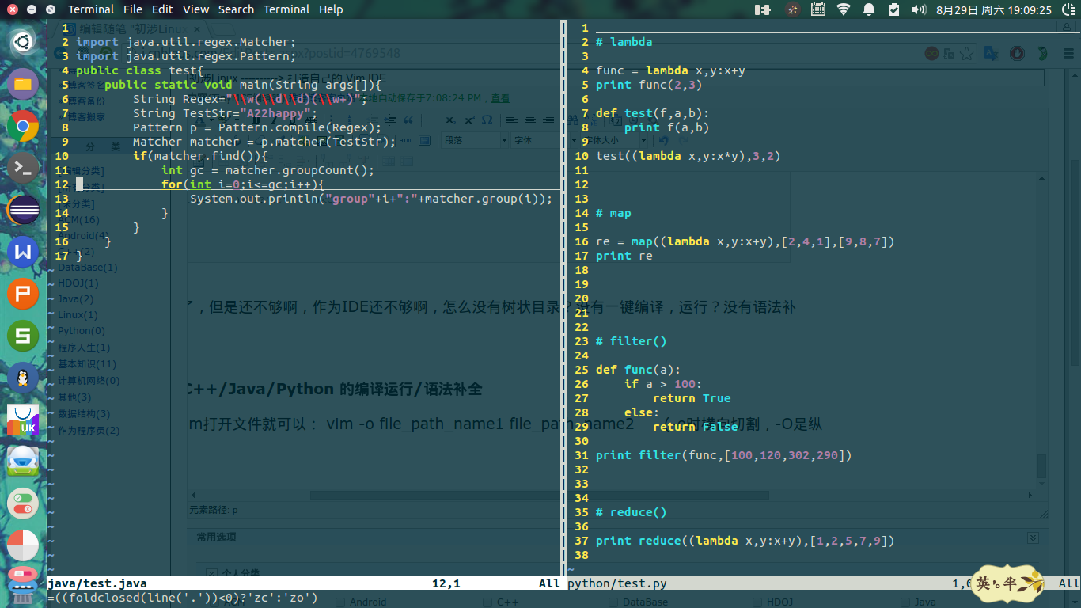Click the System.out.println group line

click(x=371, y=199)
